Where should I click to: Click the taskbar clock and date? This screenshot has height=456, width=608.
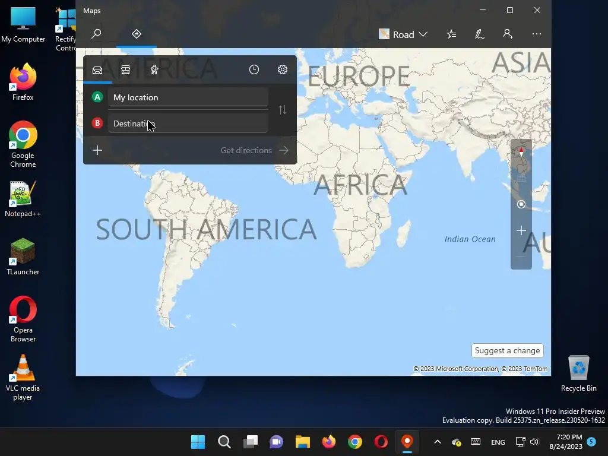[566, 442]
